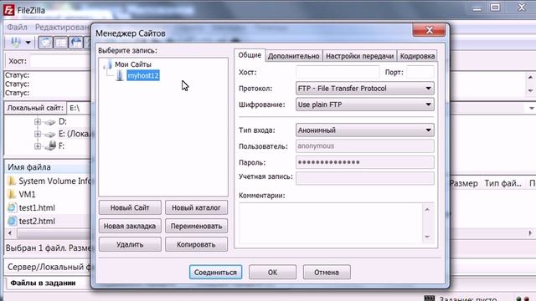This screenshot has width=536, height=301.
Task: Open the Шифрование dropdown
Action: (x=365, y=105)
